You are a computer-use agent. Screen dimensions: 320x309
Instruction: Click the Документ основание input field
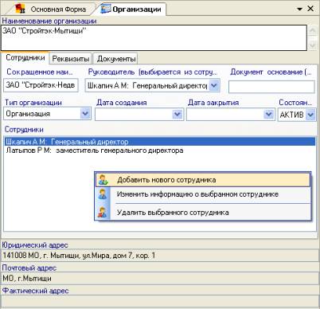(271, 87)
